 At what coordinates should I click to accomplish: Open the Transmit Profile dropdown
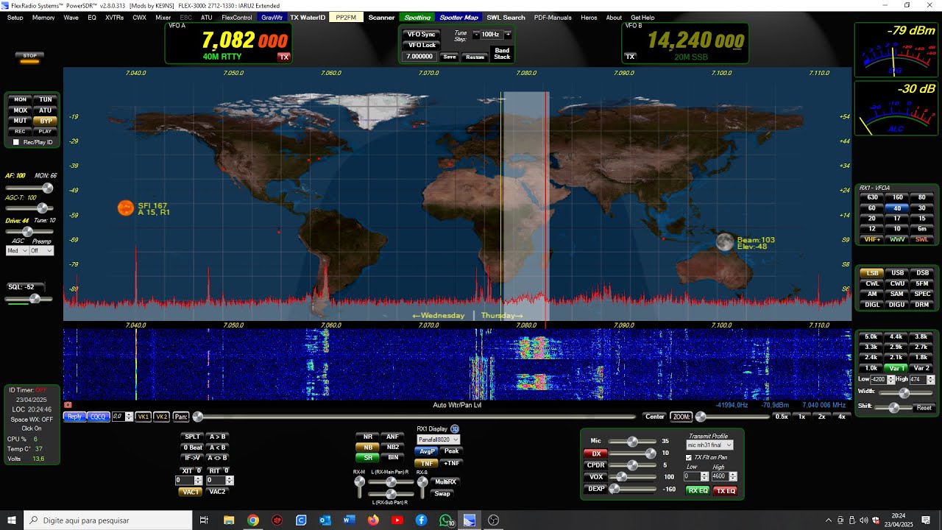click(709, 445)
